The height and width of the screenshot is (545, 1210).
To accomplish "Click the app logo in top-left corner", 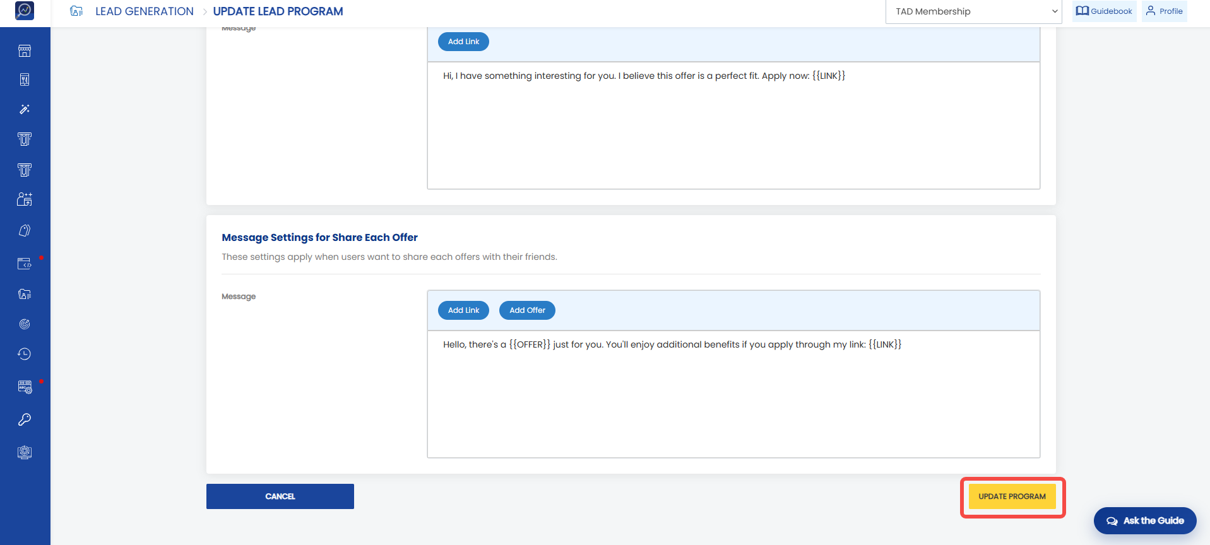I will point(25,11).
